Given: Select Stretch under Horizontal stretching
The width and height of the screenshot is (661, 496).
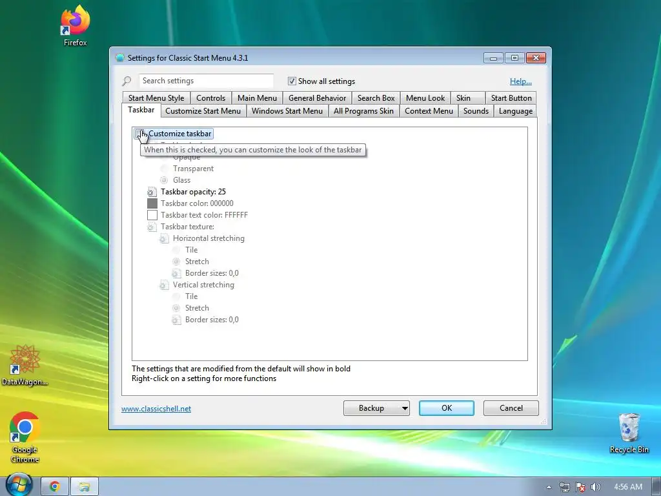Looking at the screenshot, I should coord(176,262).
